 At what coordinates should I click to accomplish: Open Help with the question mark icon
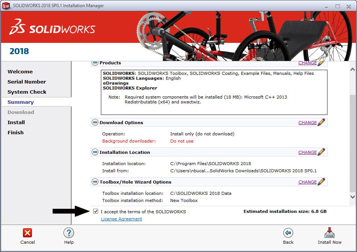(69, 233)
